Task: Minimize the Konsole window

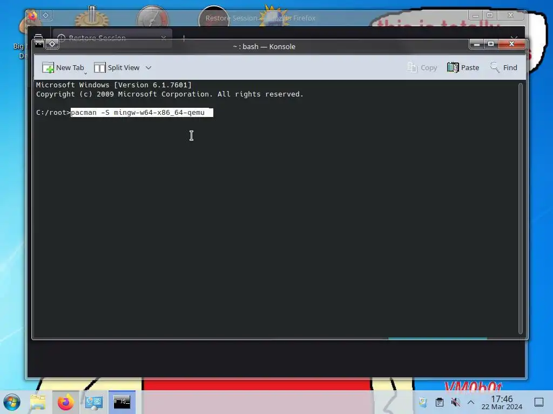Action: click(477, 44)
